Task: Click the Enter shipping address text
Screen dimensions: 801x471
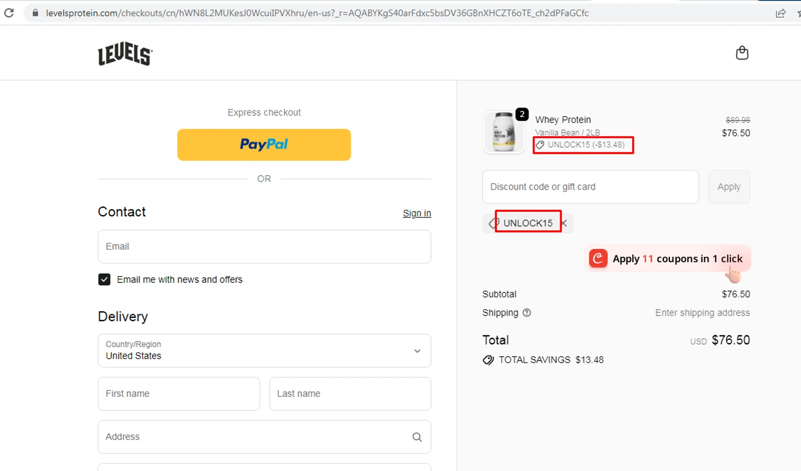Action: (x=702, y=313)
